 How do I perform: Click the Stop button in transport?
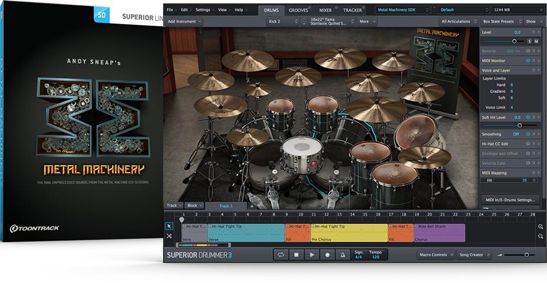[296, 255]
